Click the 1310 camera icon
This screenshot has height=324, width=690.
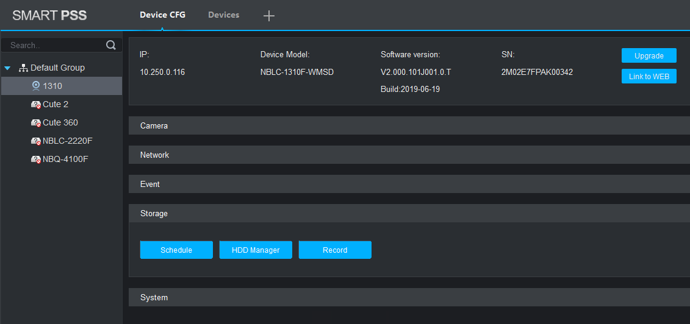(36, 86)
